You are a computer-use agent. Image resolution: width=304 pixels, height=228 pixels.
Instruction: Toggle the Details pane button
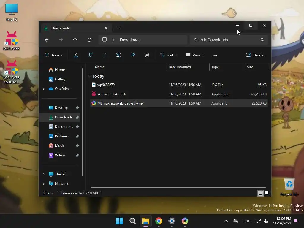tap(255, 55)
